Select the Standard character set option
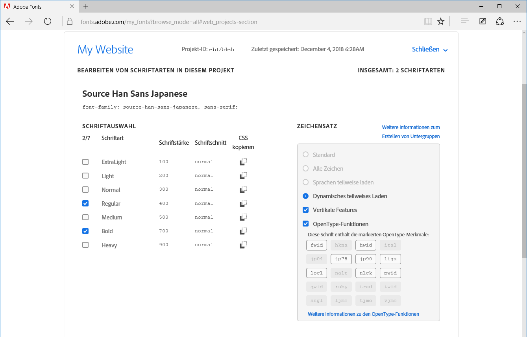The height and width of the screenshot is (337, 527). pyautogui.click(x=305, y=155)
